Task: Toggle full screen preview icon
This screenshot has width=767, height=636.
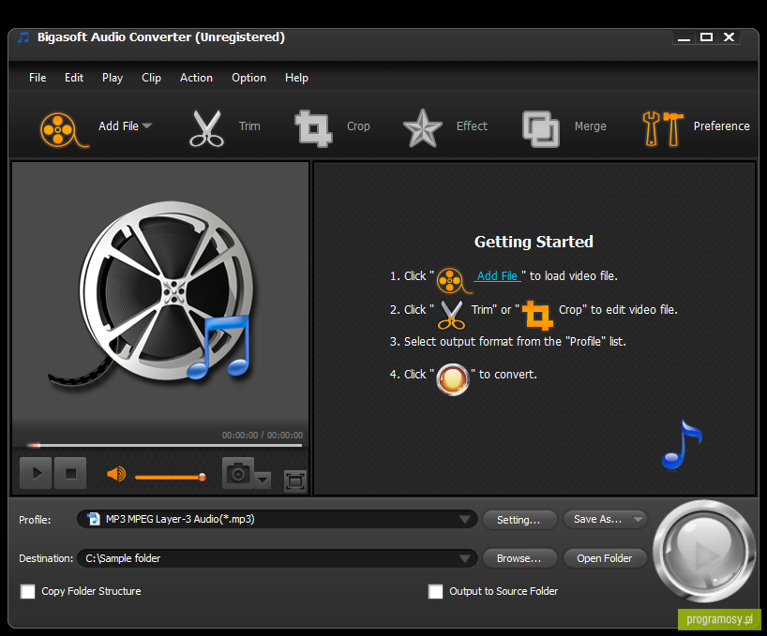Action: [295, 481]
